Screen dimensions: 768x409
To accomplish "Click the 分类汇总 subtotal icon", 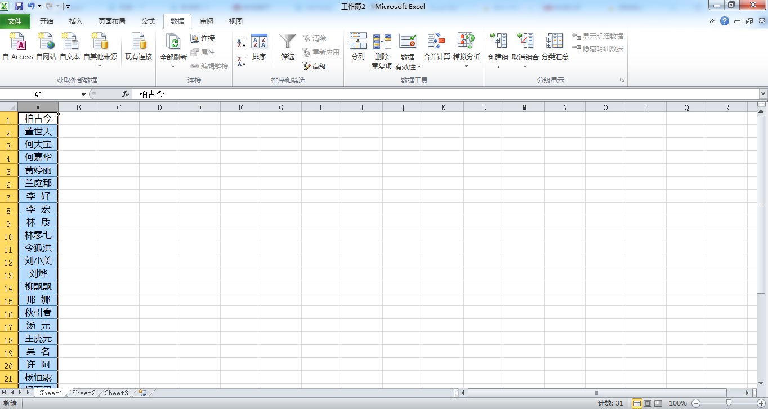I will coord(555,48).
